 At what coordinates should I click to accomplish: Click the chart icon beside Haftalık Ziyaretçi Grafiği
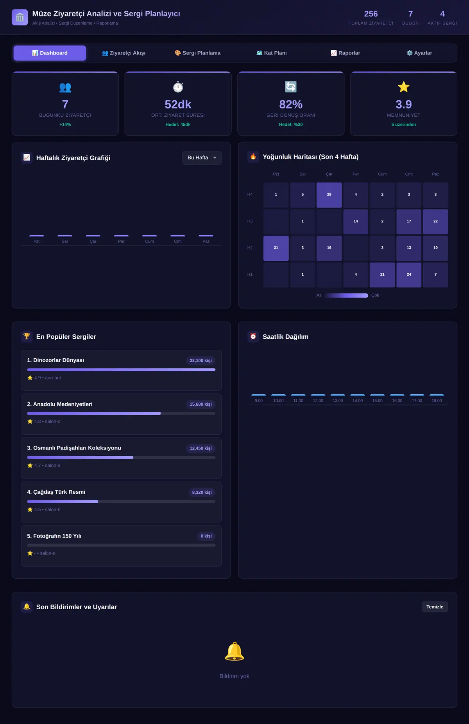27,158
